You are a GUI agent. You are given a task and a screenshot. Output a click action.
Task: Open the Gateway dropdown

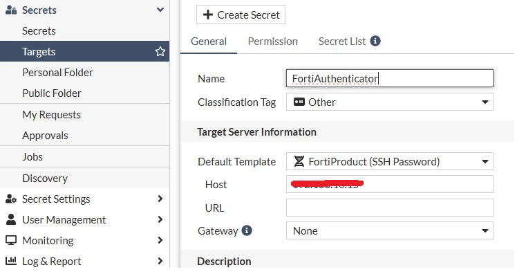coord(389,230)
